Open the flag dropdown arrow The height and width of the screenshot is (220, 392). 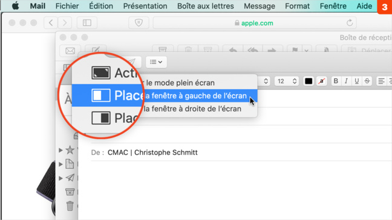click(x=307, y=50)
